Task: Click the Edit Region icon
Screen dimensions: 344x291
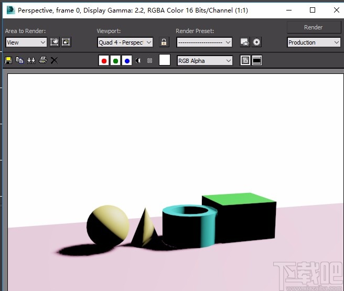Action: [x=54, y=42]
